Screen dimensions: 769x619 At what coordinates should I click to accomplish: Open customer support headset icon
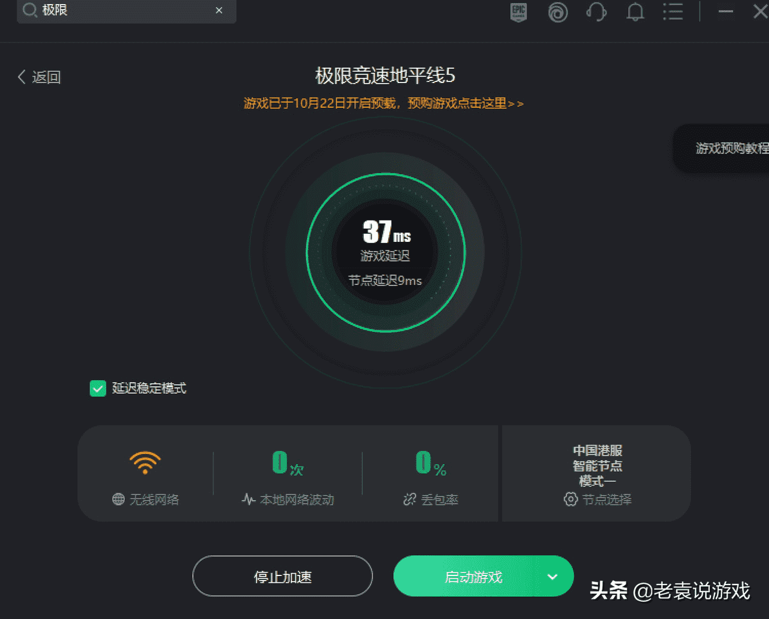(x=597, y=12)
